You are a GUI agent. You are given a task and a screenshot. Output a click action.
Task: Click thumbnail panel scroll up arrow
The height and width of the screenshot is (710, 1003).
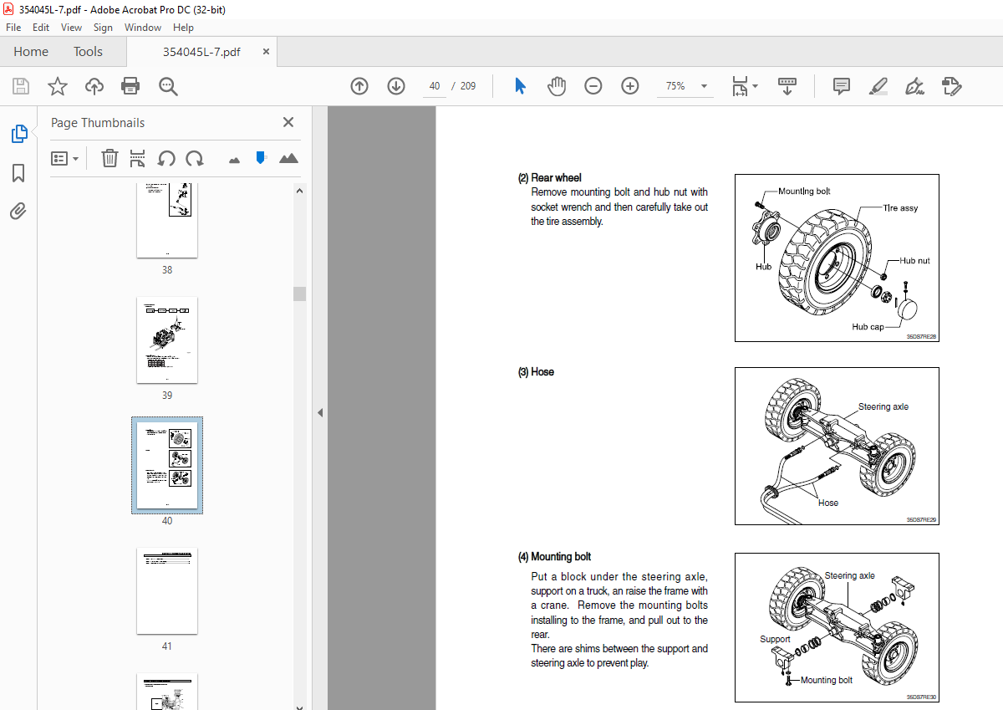click(x=299, y=190)
